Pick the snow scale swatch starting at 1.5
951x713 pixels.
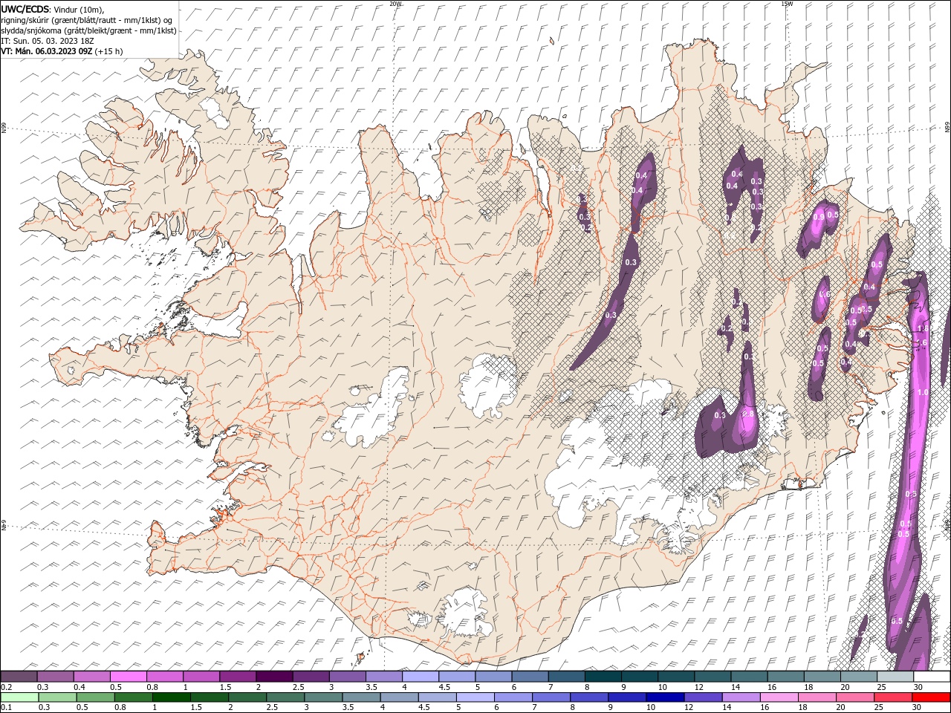click(x=238, y=677)
